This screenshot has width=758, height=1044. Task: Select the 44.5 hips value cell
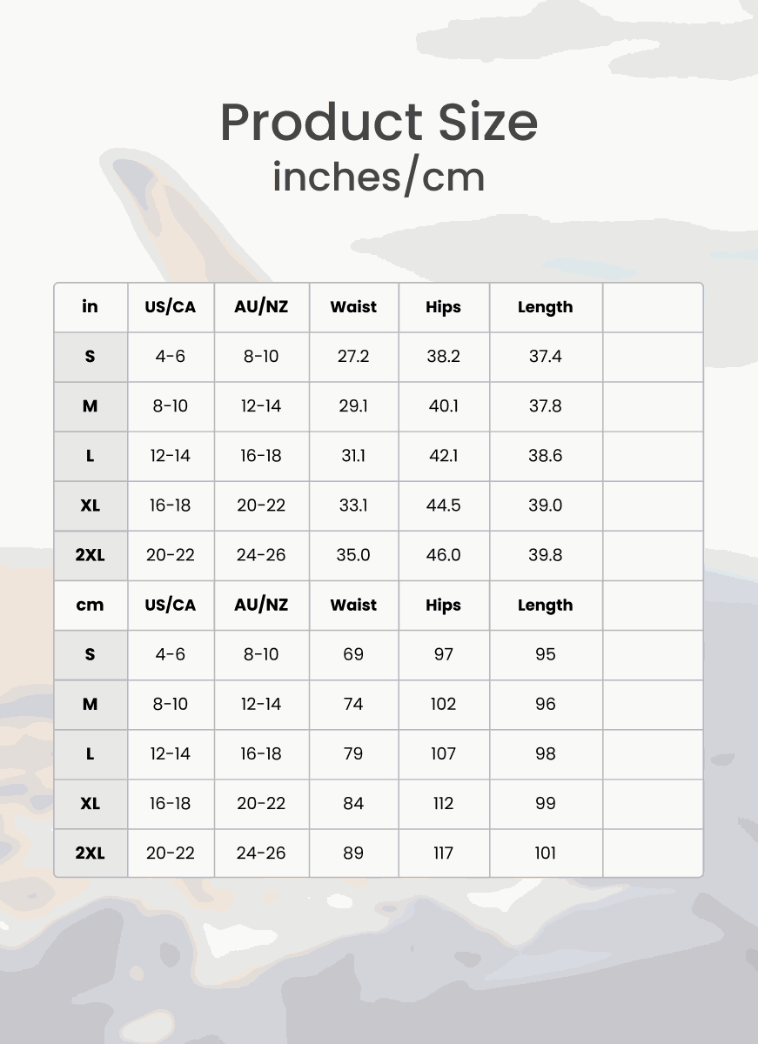pos(444,505)
